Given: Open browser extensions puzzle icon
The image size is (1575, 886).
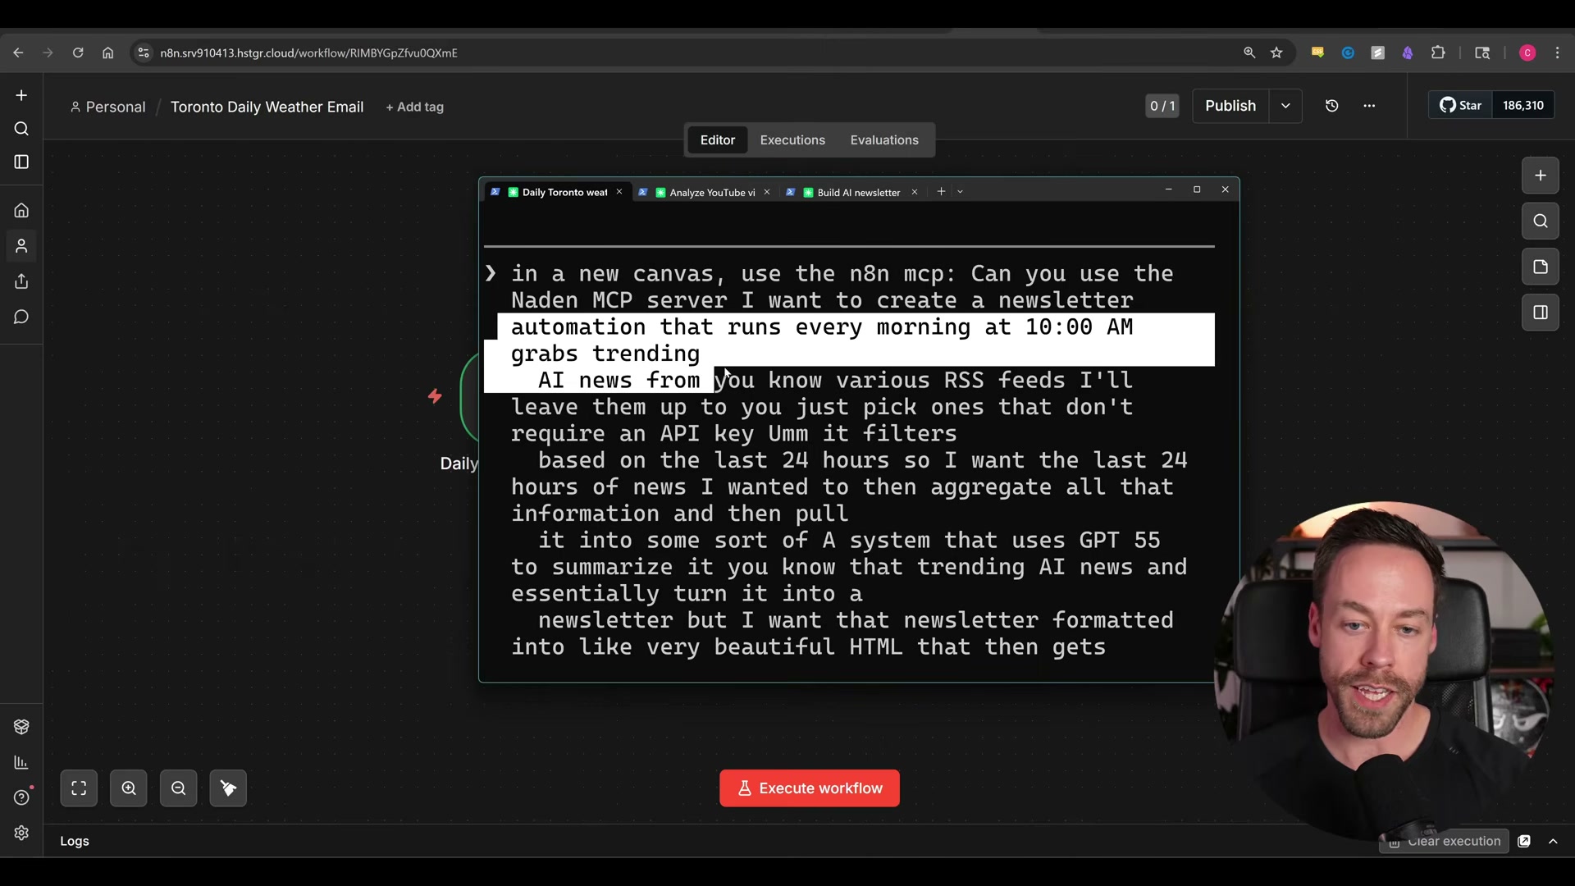Looking at the screenshot, I should pos(1438,53).
